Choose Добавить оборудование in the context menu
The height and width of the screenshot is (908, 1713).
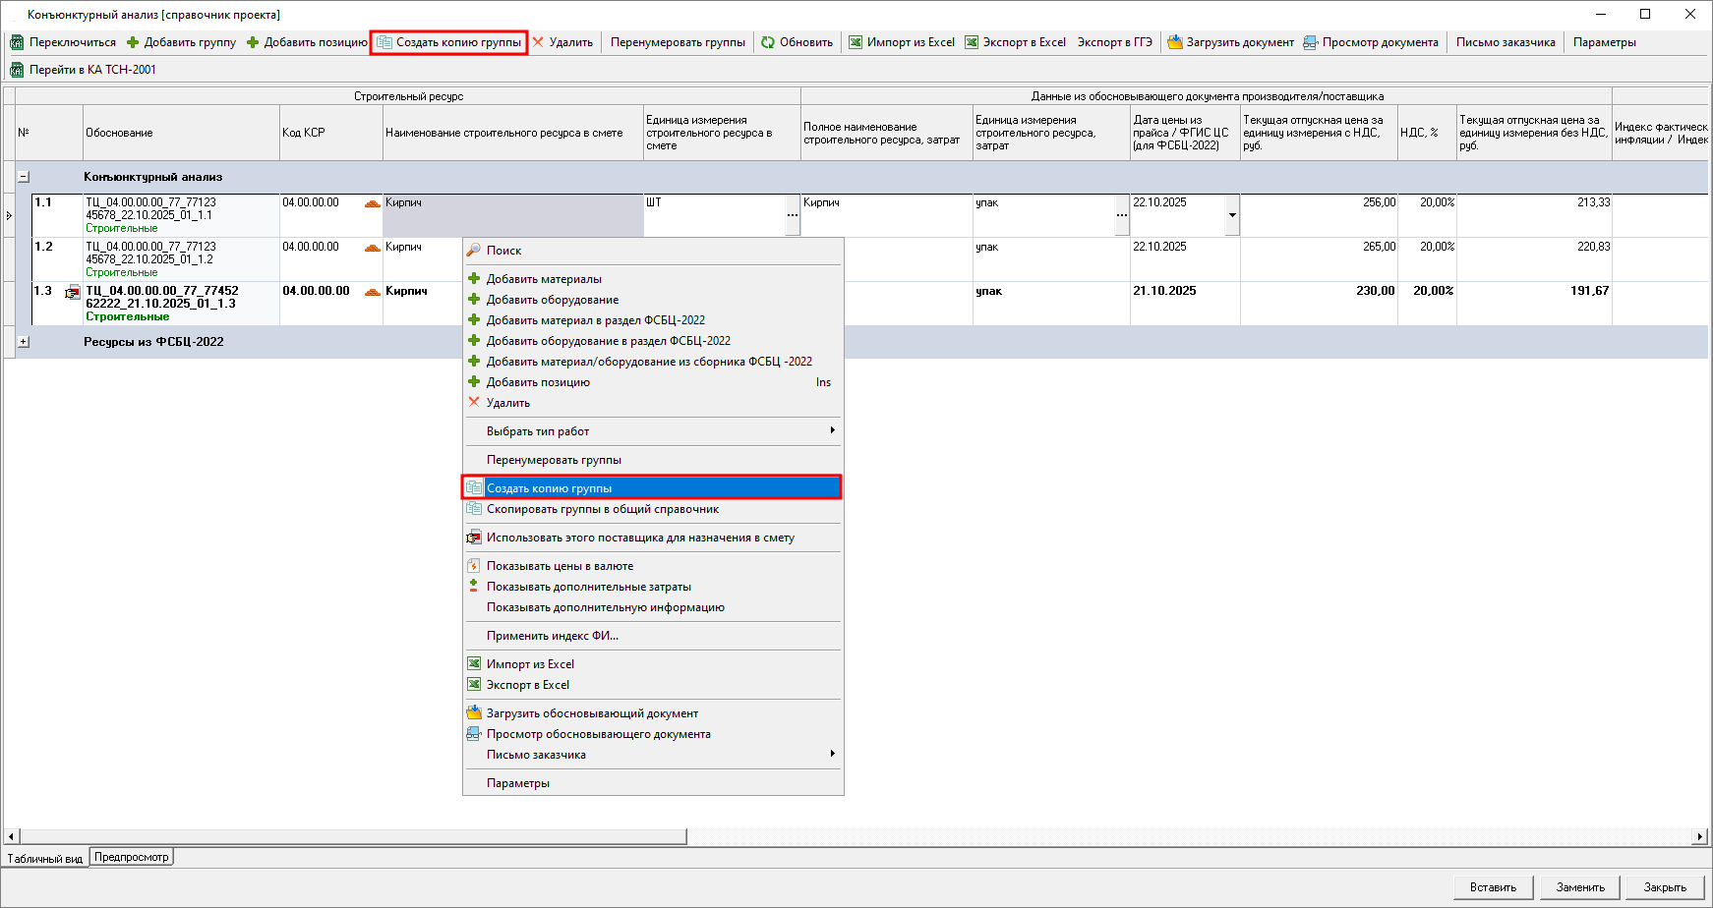(653, 300)
